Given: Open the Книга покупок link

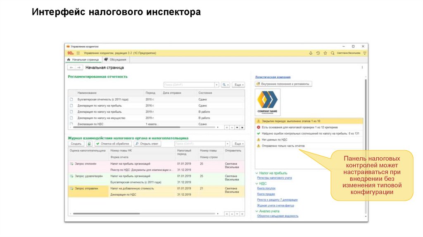Looking at the screenshot, I should click(x=266, y=188).
